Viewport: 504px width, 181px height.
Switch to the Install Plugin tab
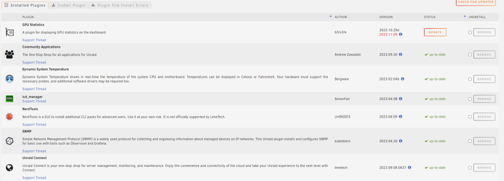tap(69, 6)
